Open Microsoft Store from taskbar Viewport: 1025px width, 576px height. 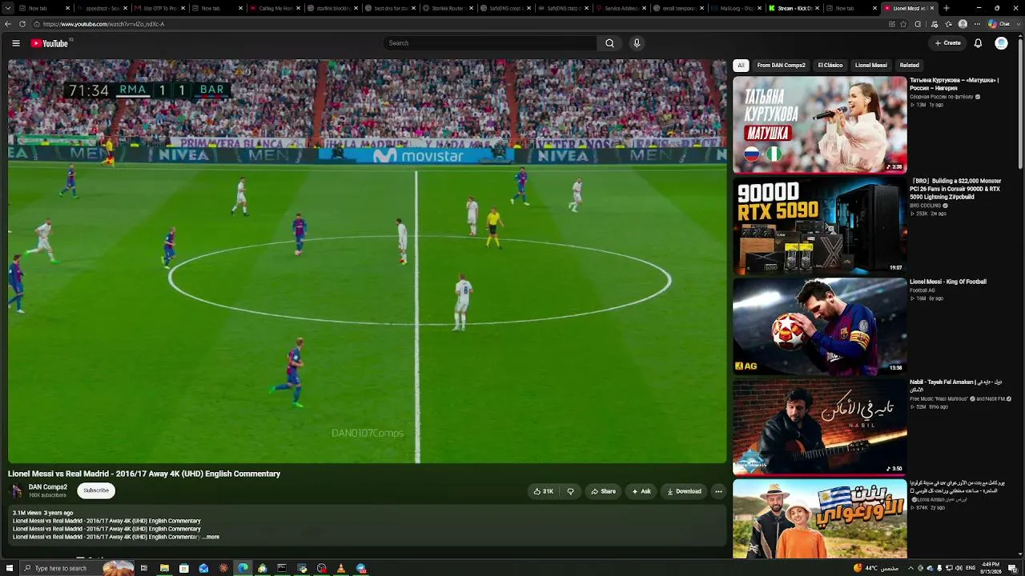click(184, 568)
